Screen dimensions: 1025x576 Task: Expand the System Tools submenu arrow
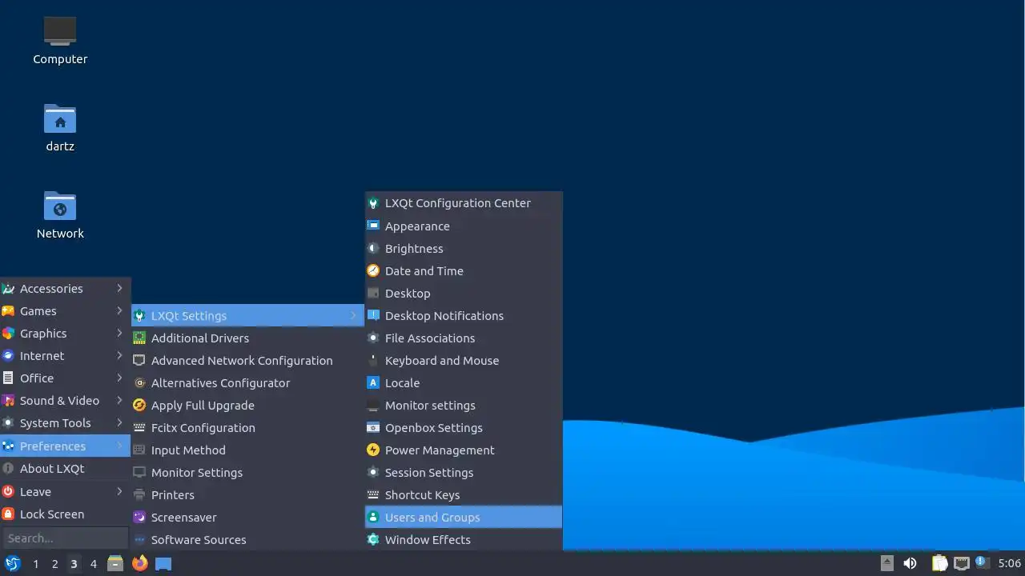pyautogui.click(x=119, y=423)
